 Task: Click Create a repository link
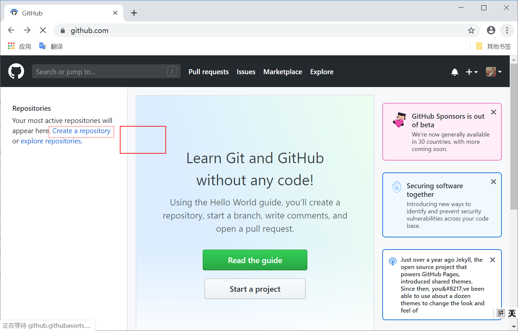point(81,131)
